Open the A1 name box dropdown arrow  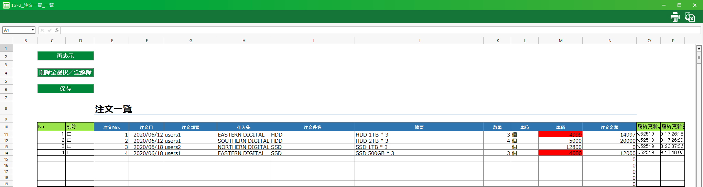click(x=33, y=30)
